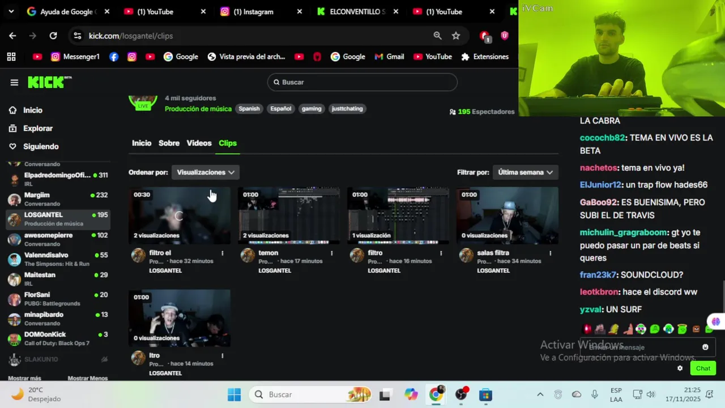Click Mostrar más in the sidebar
Image resolution: width=725 pixels, height=408 pixels.
(x=24, y=378)
